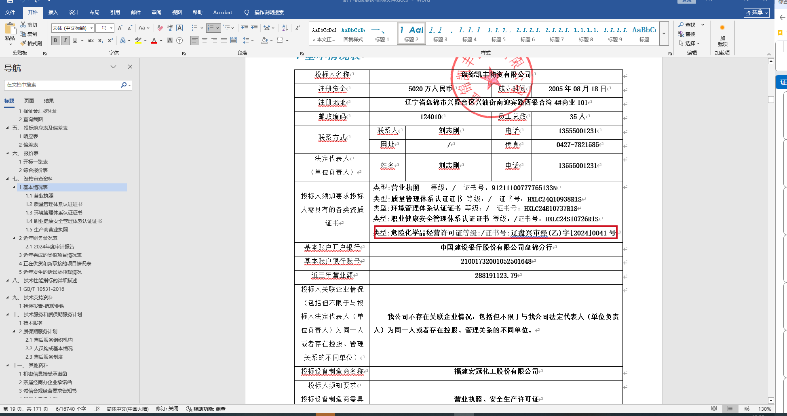The image size is (787, 416).
Task: Switch to the Design (设计) ribbon tab
Action: (74, 13)
